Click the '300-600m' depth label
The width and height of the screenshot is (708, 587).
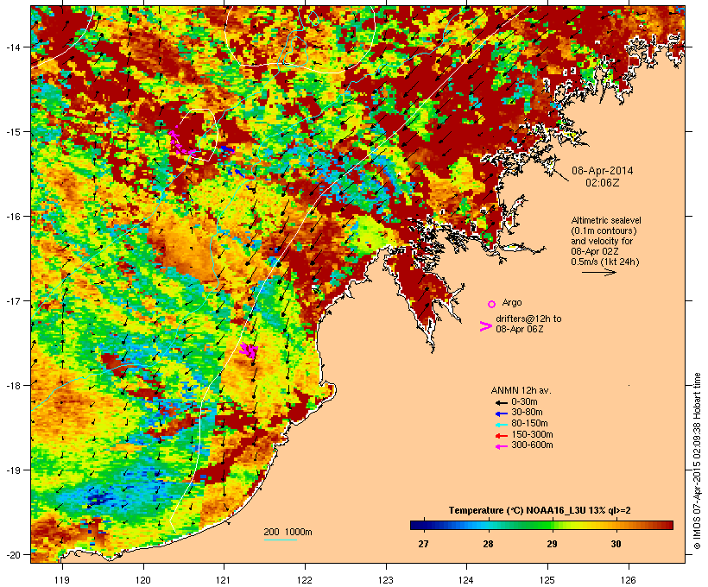(x=532, y=445)
